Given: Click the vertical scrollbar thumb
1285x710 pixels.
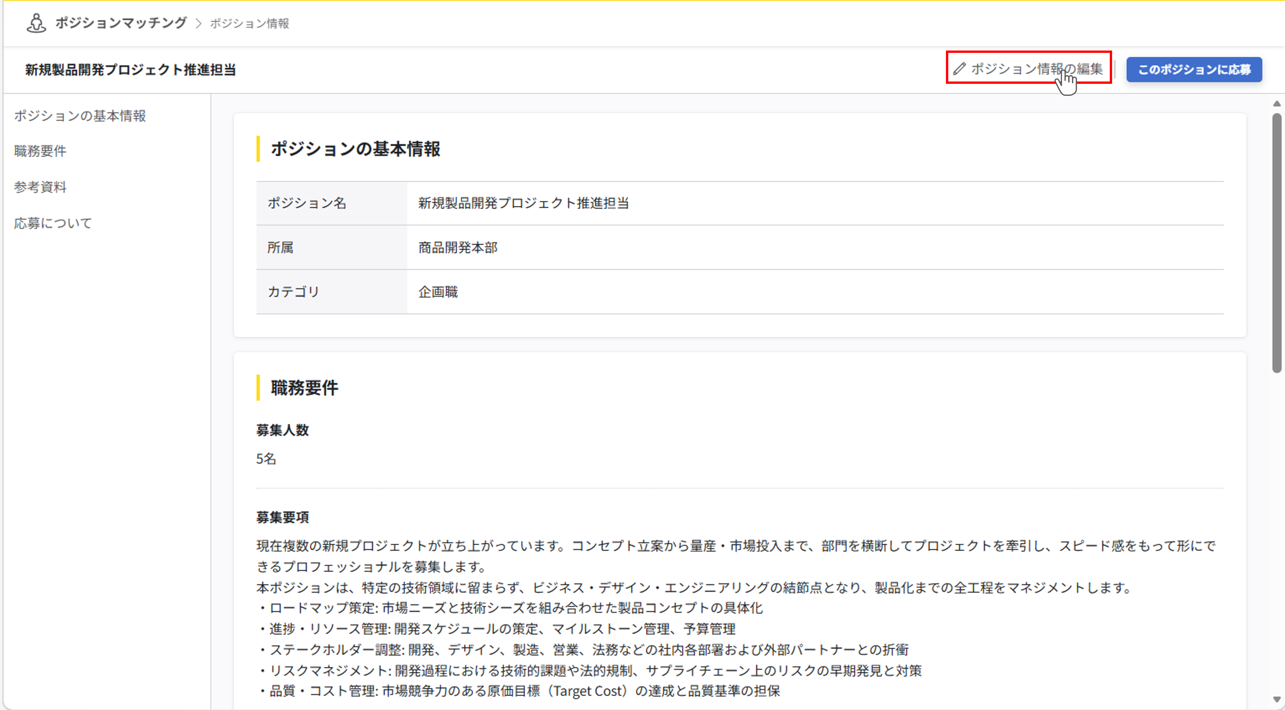Looking at the screenshot, I should click(1277, 243).
